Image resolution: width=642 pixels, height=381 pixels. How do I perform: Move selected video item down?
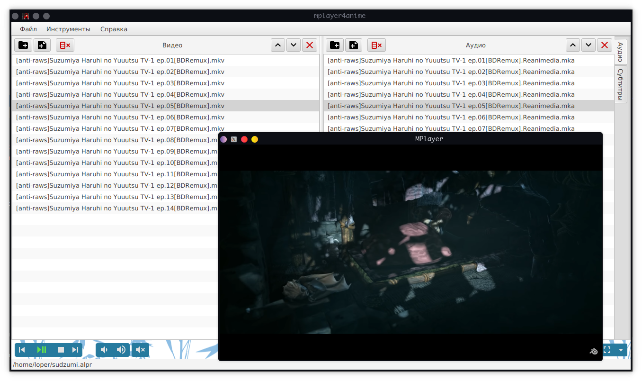point(294,45)
